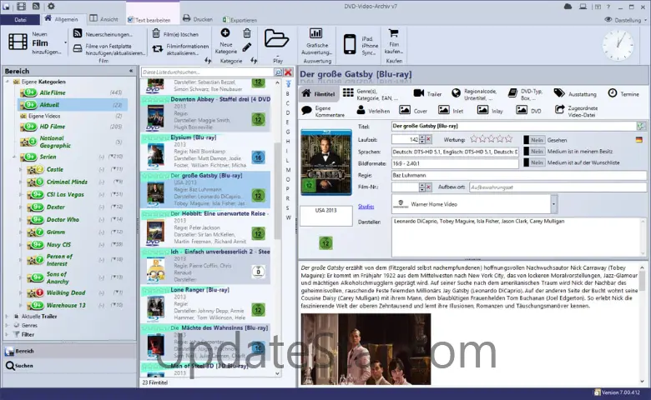Select Elysium [Blu-ray] in film list
This screenshot has height=400, width=651.
(206, 152)
